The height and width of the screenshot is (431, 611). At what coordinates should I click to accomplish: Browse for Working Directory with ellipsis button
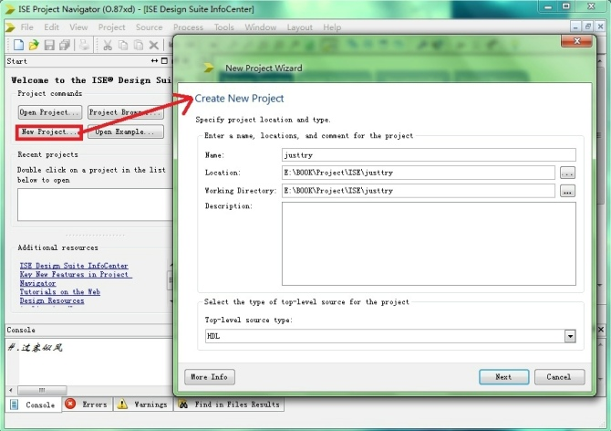pos(567,191)
